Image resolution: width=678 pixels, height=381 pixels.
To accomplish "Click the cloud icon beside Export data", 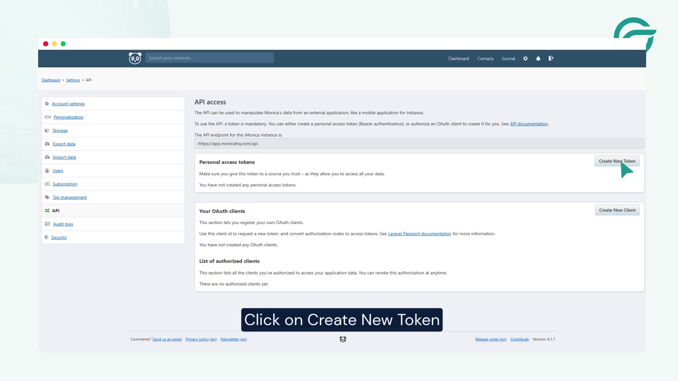I will (x=47, y=144).
